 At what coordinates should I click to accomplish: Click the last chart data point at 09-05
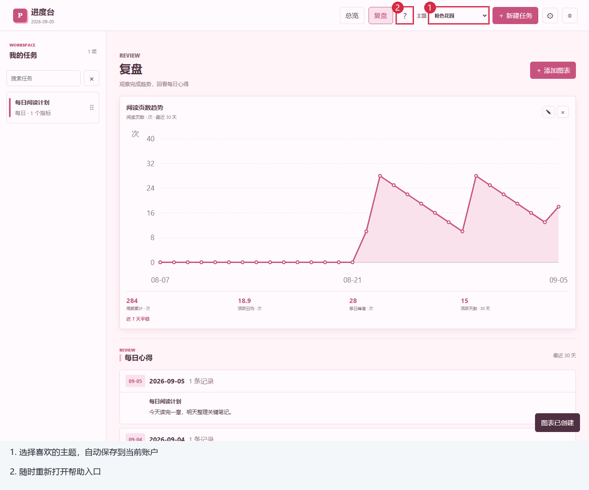558,207
